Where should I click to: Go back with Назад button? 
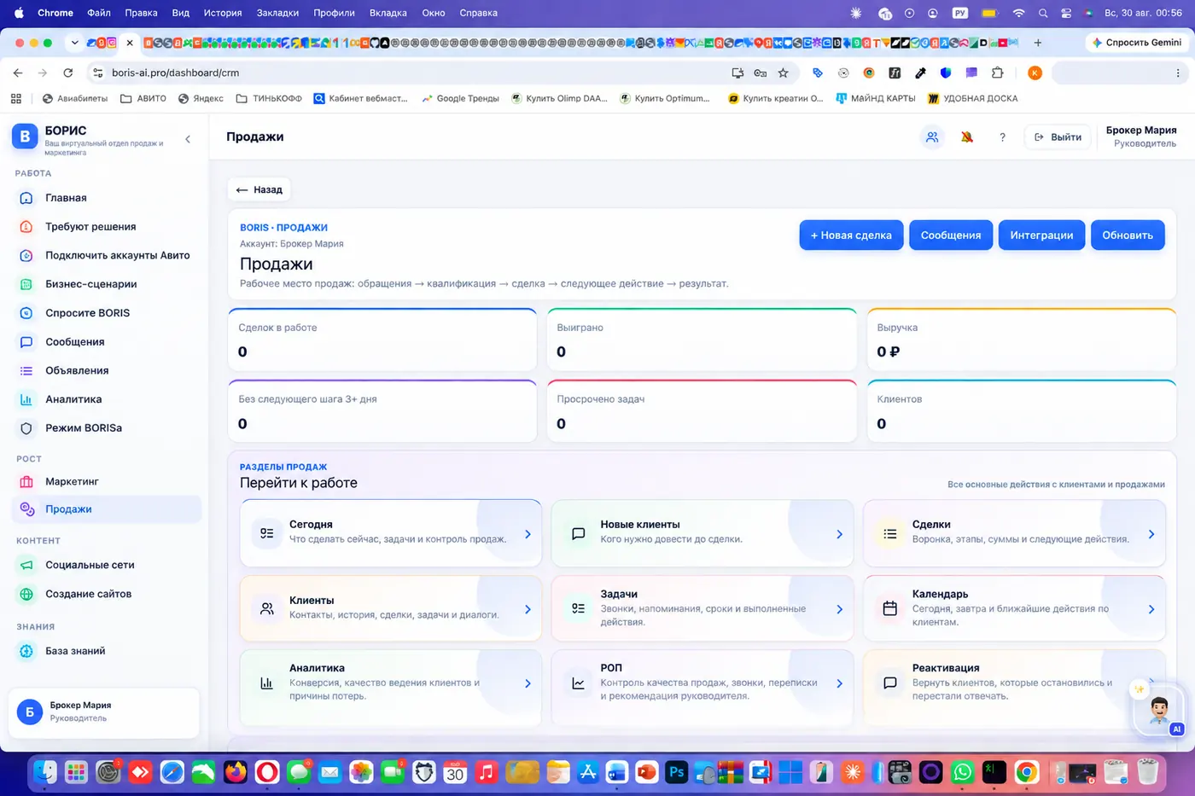pyautogui.click(x=259, y=189)
